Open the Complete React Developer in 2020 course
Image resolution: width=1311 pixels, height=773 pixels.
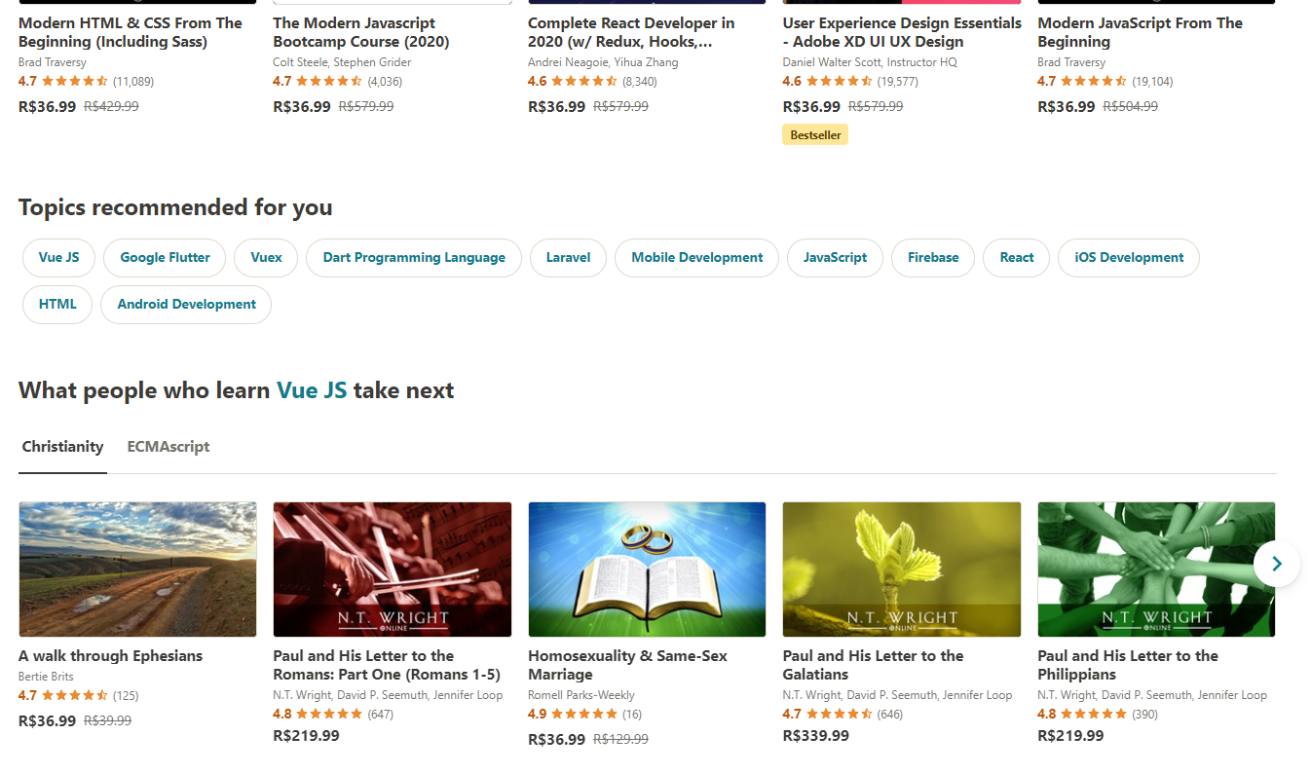pyautogui.click(x=631, y=32)
